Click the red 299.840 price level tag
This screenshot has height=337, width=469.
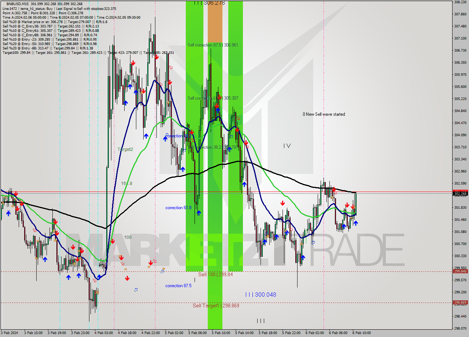tap(460, 271)
